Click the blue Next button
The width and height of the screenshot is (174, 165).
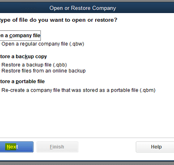point(17,147)
